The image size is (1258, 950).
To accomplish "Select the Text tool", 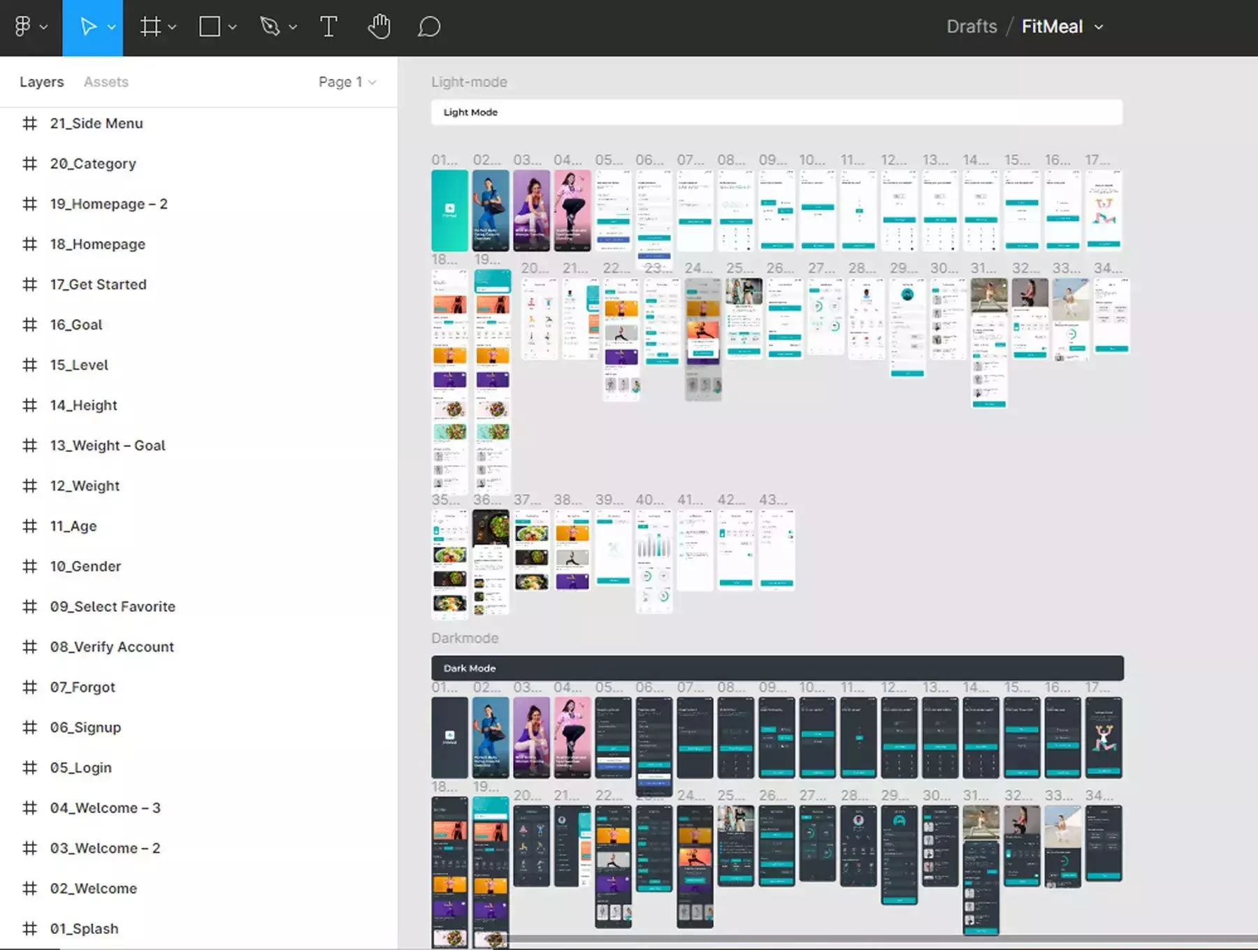I will click(x=328, y=27).
